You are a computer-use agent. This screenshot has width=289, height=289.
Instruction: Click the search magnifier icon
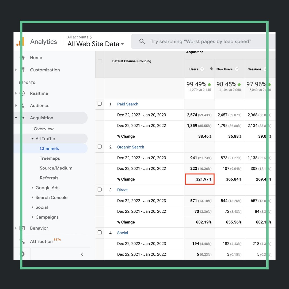click(142, 41)
